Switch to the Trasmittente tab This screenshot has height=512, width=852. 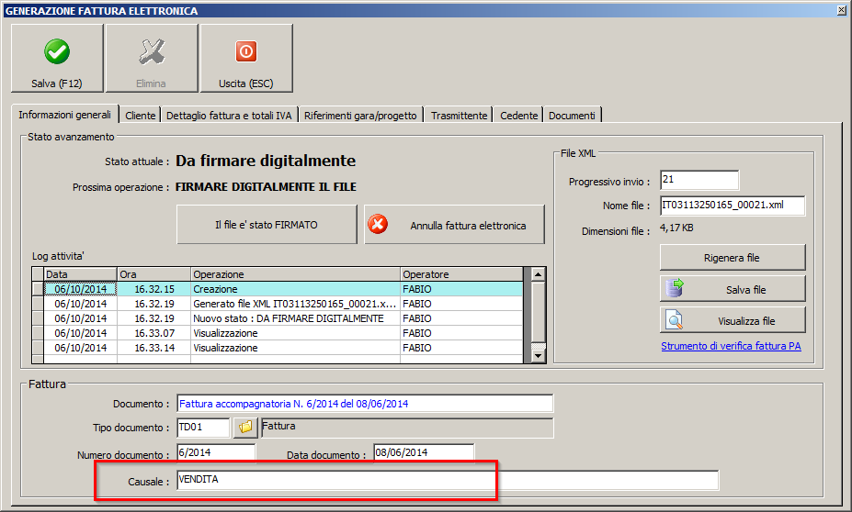click(460, 116)
